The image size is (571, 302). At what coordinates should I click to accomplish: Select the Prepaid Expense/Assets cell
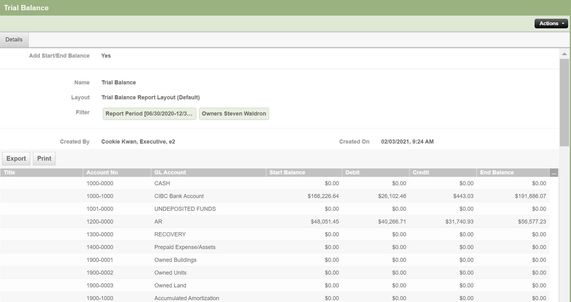tap(185, 247)
